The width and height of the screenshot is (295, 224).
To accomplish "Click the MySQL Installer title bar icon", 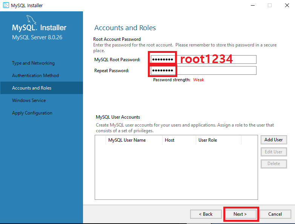I will (6, 5).
